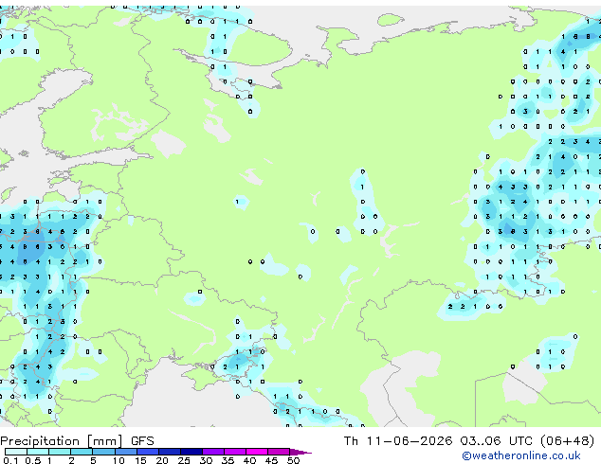The width and height of the screenshot is (601, 464).
Task: Pick the legend swatch between 25 and 30
Action: pos(191,452)
